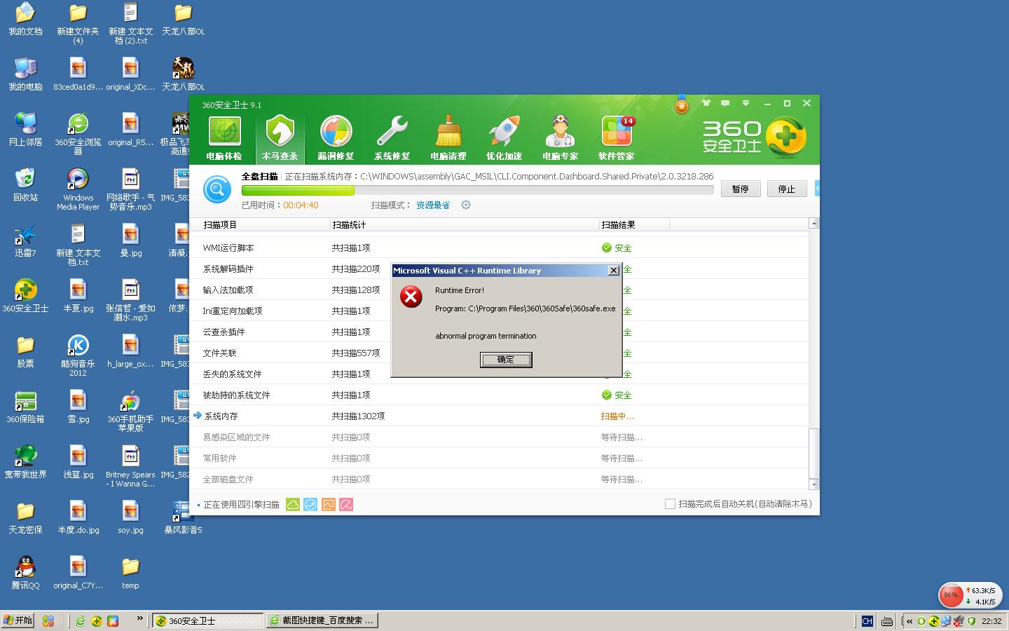Open 迅雷7 desktop shortcut

click(25, 240)
